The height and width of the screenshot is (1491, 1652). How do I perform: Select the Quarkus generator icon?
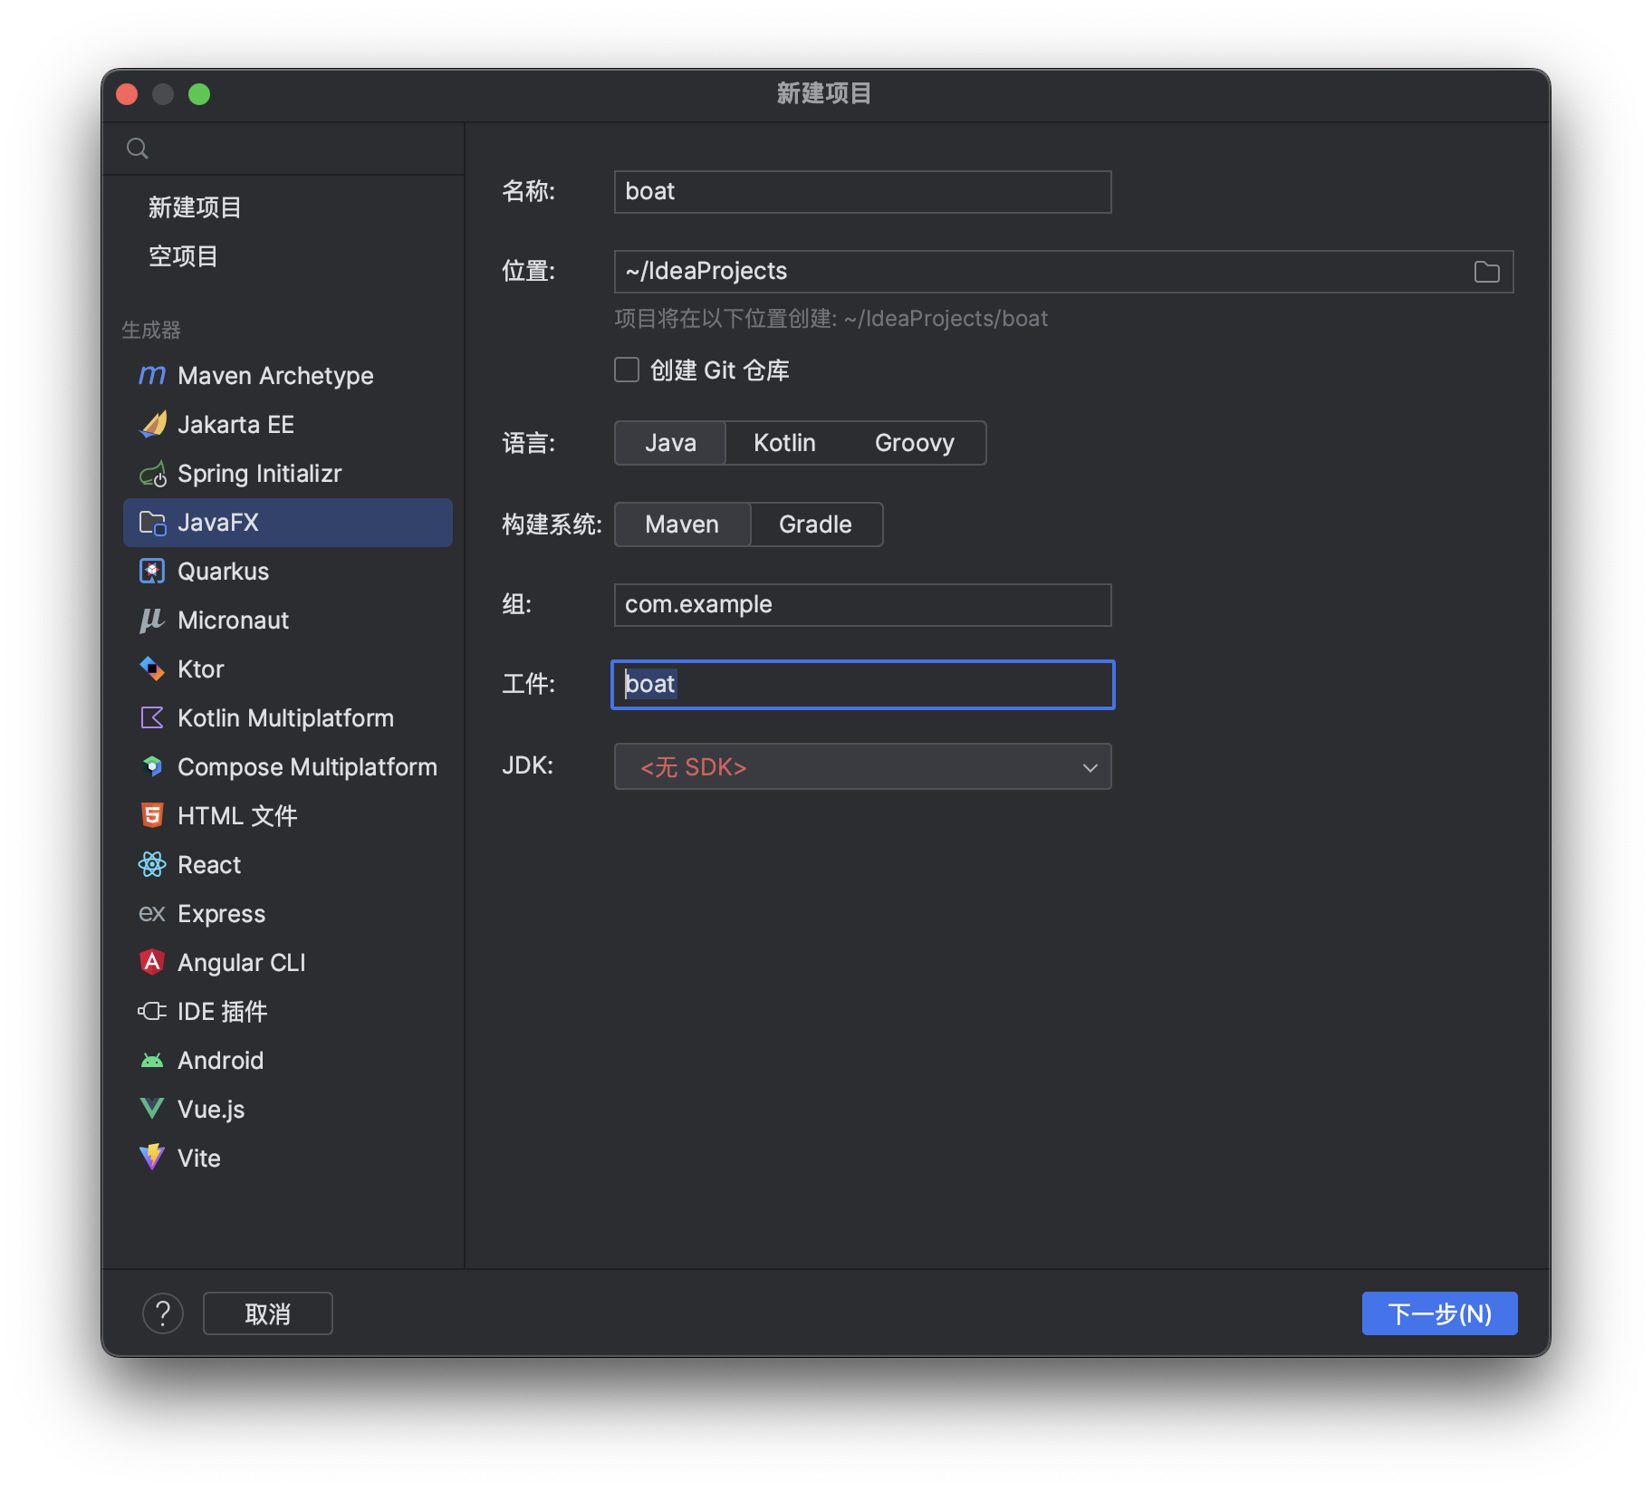pyautogui.click(x=152, y=571)
